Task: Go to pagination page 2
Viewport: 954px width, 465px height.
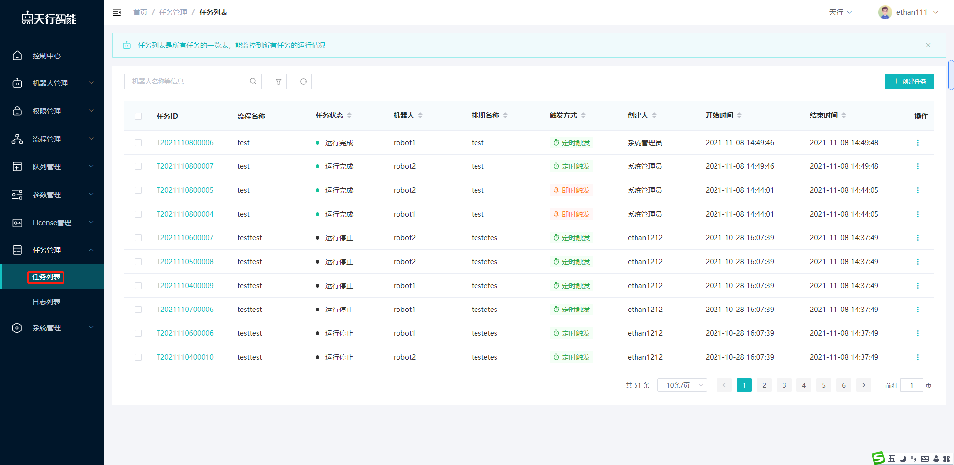Action: tap(764, 385)
